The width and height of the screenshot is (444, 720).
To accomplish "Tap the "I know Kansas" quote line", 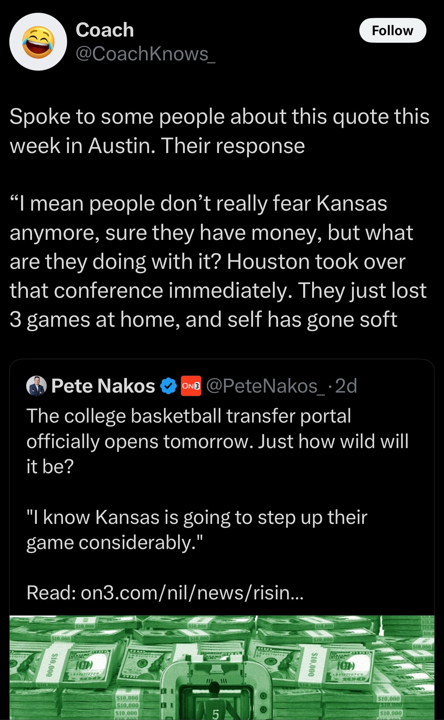I will pos(197,530).
